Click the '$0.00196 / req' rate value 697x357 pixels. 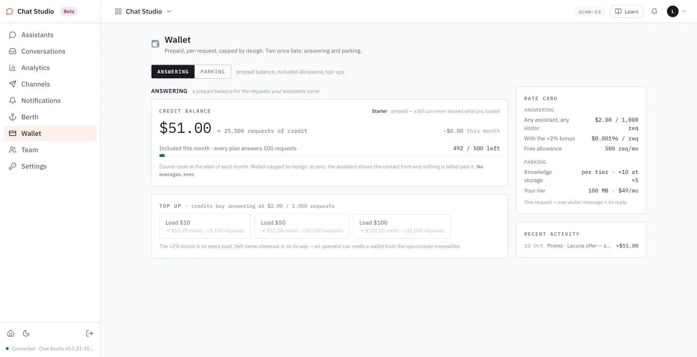pyautogui.click(x=615, y=139)
